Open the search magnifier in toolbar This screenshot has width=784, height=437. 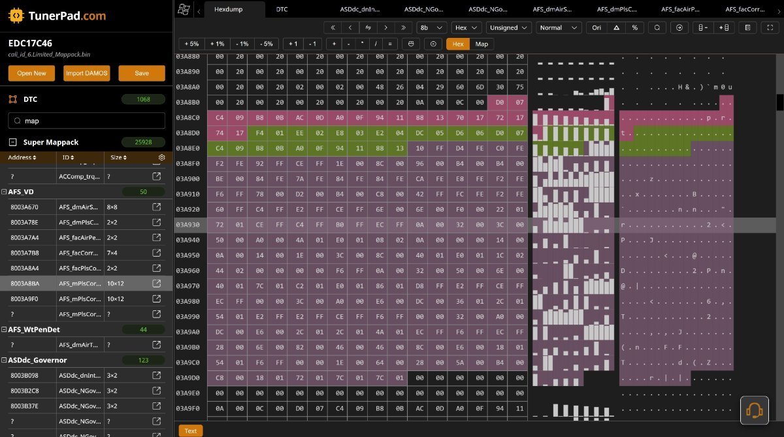click(x=657, y=27)
